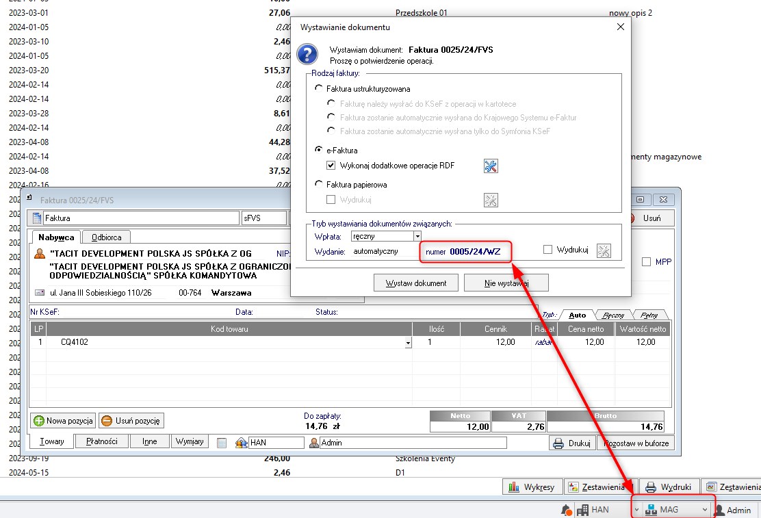Open the Wpłata mode dropdown
Image resolution: width=761 pixels, height=518 pixels.
[x=417, y=236]
